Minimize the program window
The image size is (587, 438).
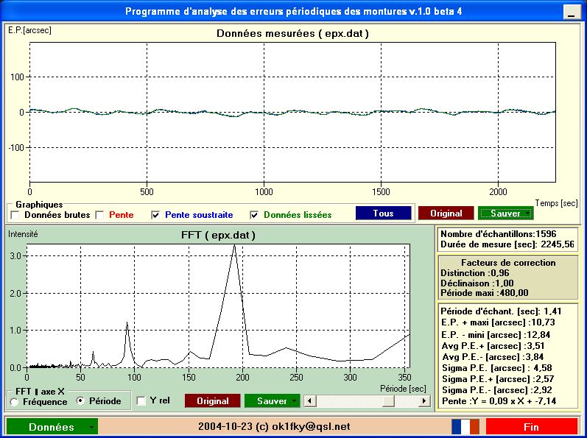click(x=572, y=13)
